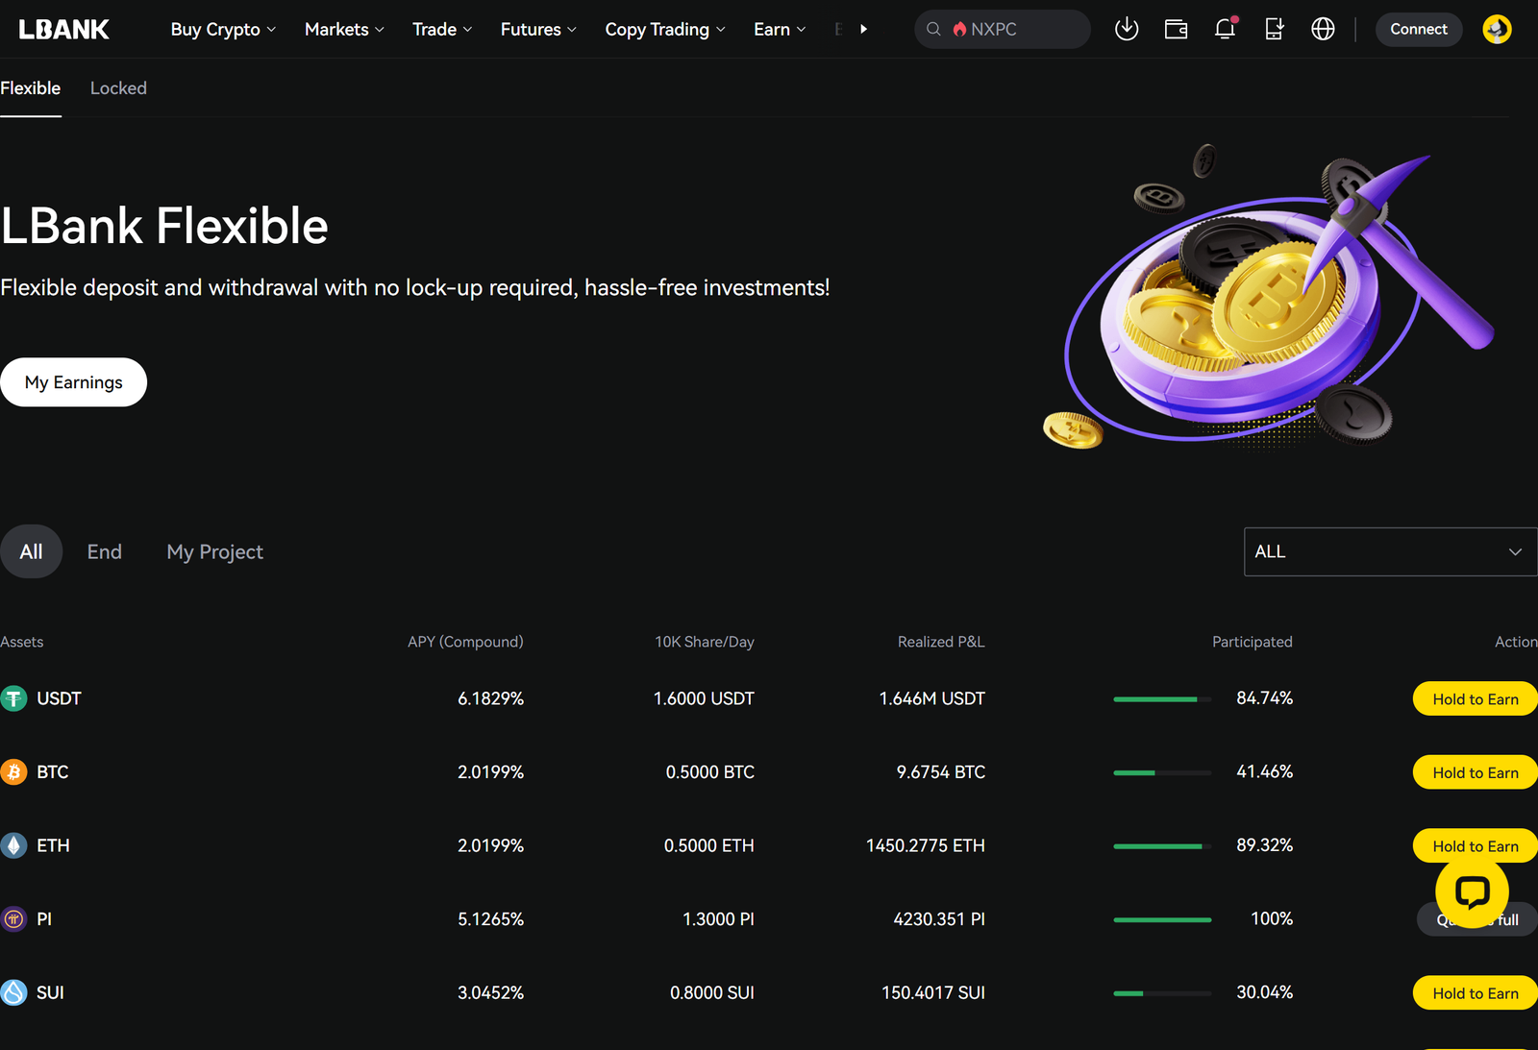Expand the Buy Crypto menu

point(223,29)
